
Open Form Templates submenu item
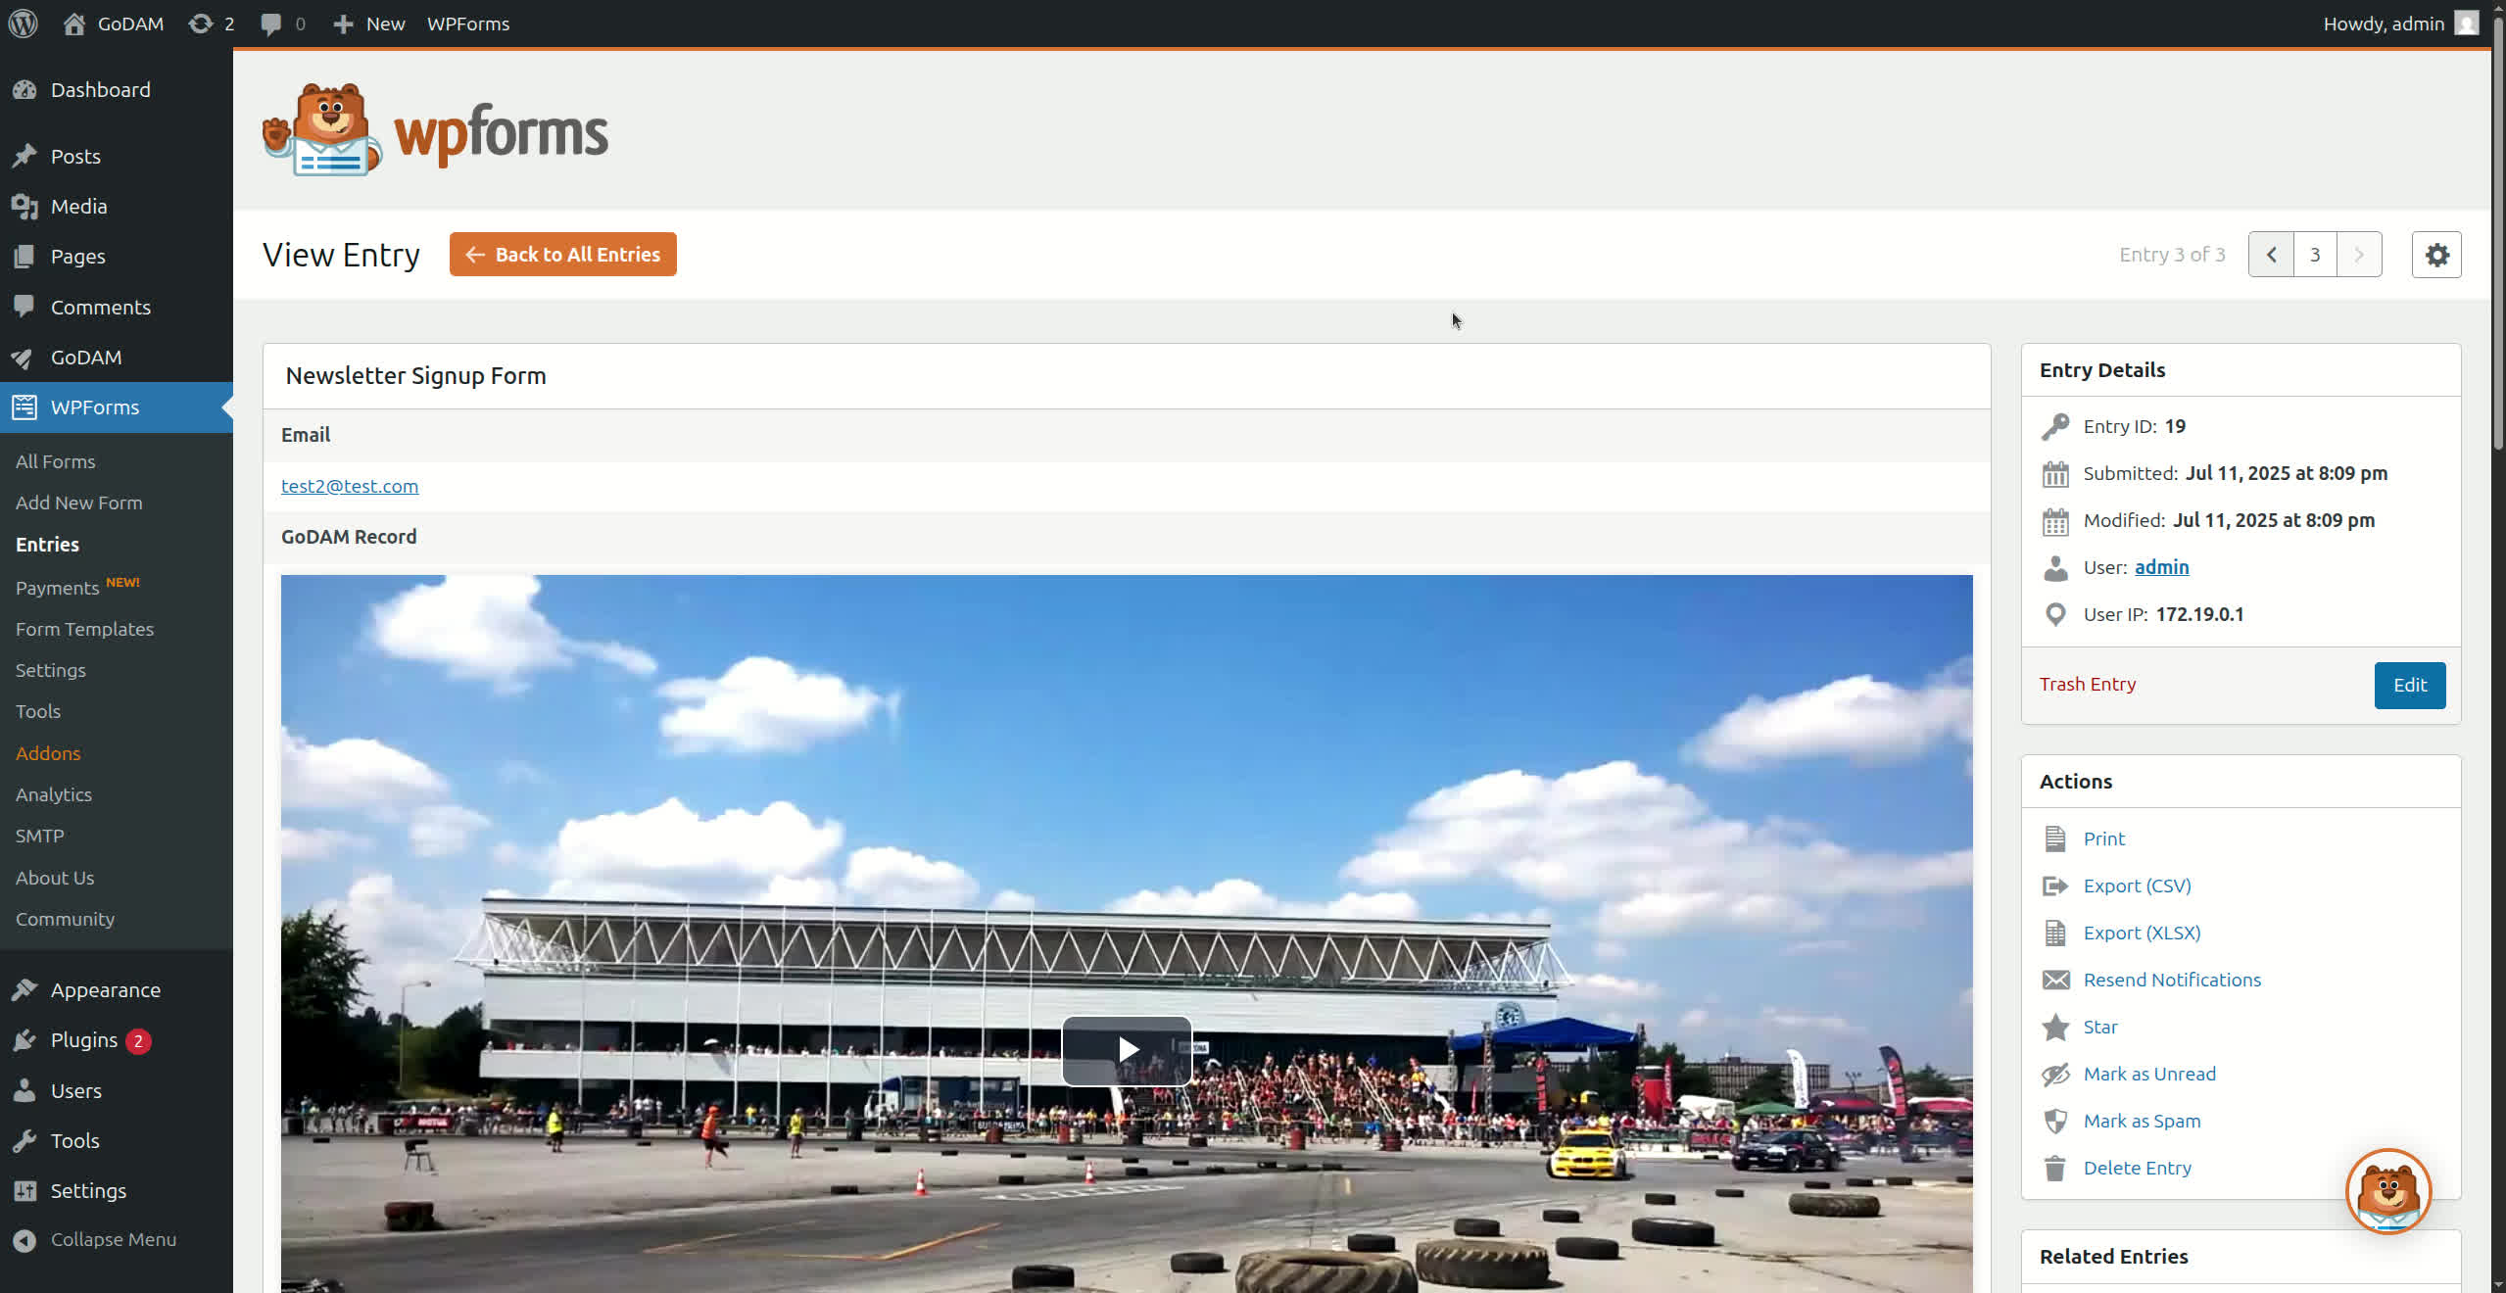pyautogui.click(x=84, y=629)
